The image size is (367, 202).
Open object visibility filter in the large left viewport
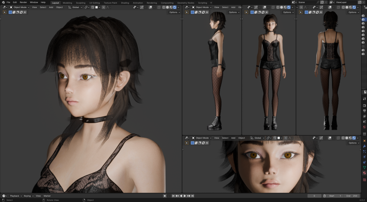click(135, 7)
